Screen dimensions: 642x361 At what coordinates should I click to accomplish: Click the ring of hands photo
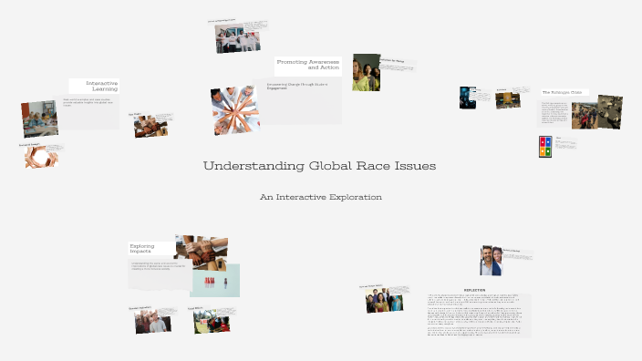(x=41, y=157)
